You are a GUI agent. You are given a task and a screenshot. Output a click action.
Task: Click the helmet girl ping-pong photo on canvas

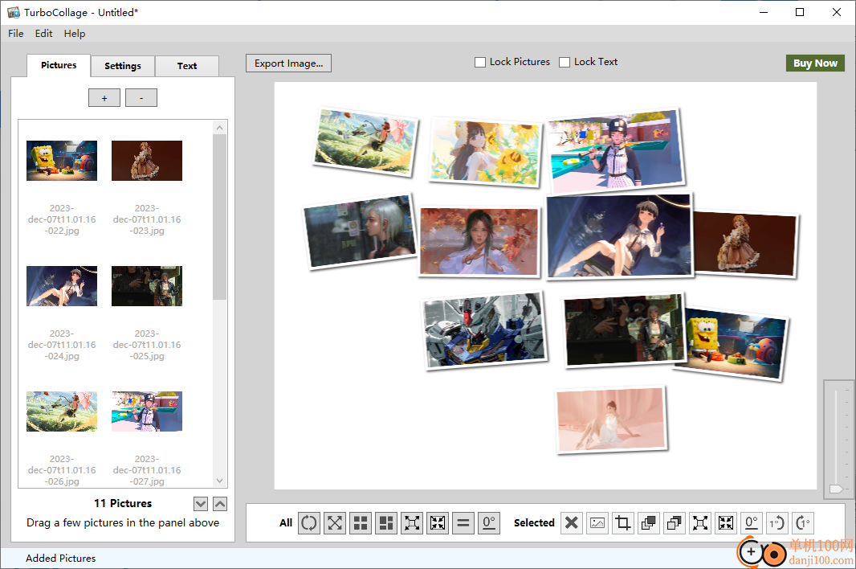[x=615, y=149]
